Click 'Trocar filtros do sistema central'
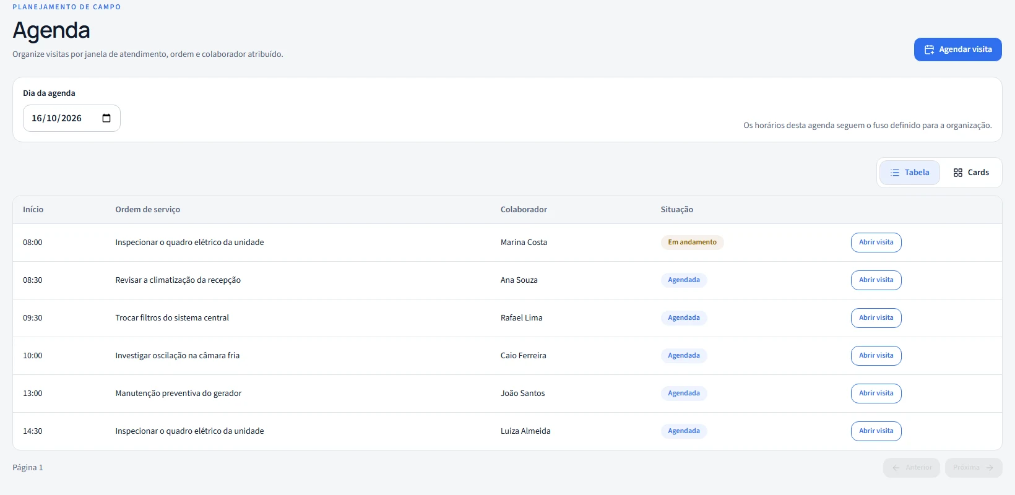The image size is (1015, 495). click(172, 318)
